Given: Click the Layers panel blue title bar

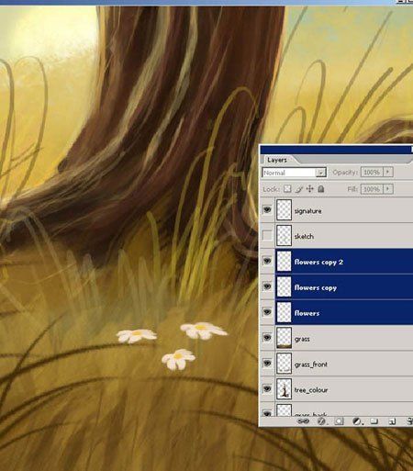Looking at the screenshot, I should [336, 150].
